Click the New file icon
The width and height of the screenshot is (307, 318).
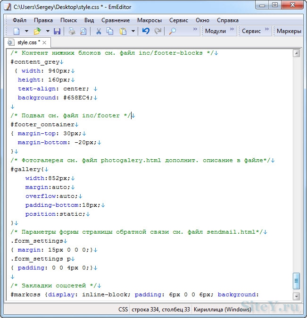click(17, 31)
